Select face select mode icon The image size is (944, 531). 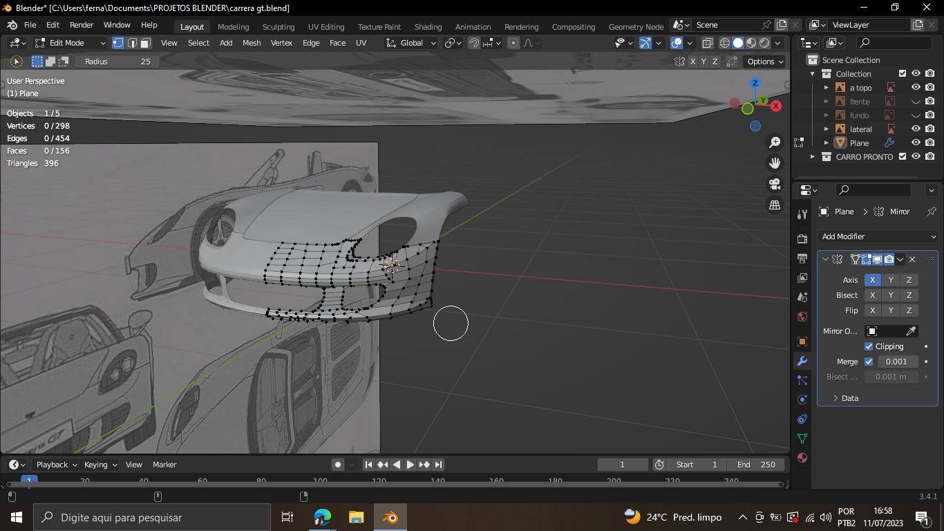(x=146, y=43)
